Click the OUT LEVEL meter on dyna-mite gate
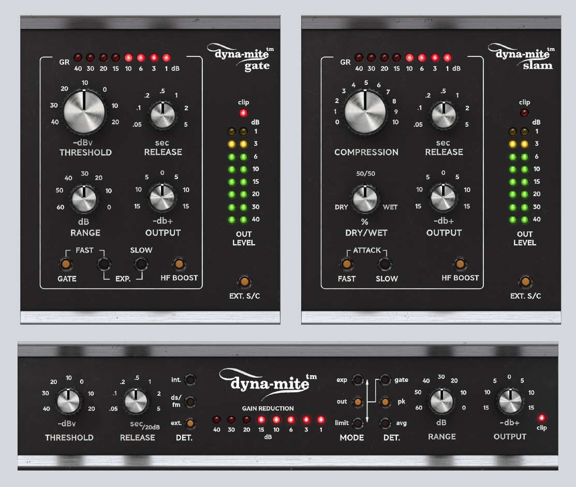The width and height of the screenshot is (576, 487). click(x=238, y=175)
